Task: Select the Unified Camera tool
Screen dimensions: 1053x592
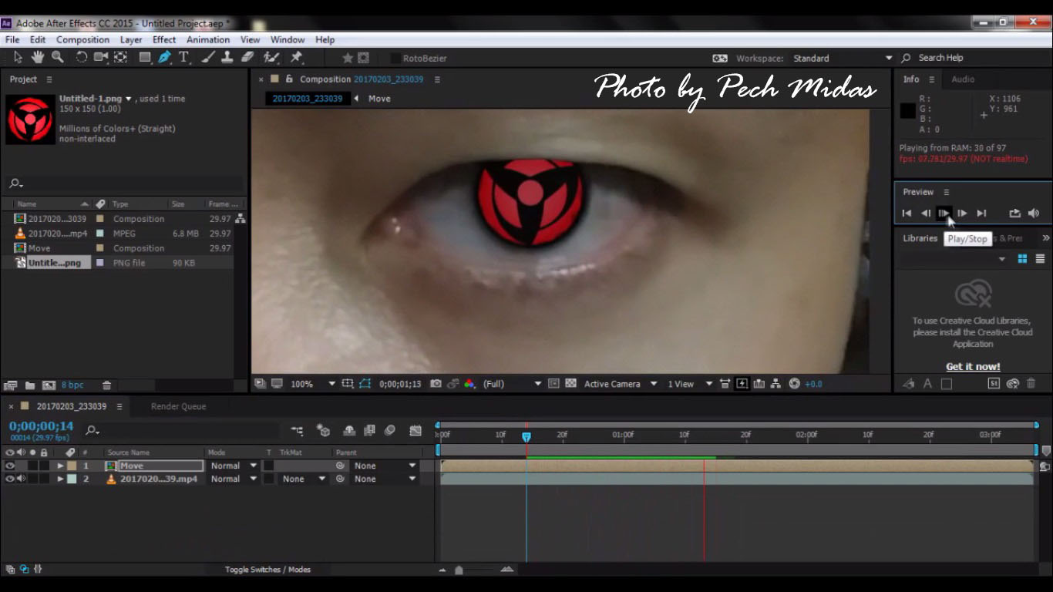Action: click(101, 57)
